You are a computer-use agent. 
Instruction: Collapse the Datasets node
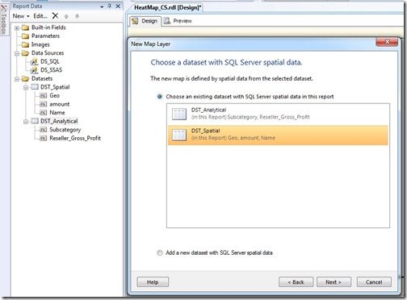click(17, 79)
